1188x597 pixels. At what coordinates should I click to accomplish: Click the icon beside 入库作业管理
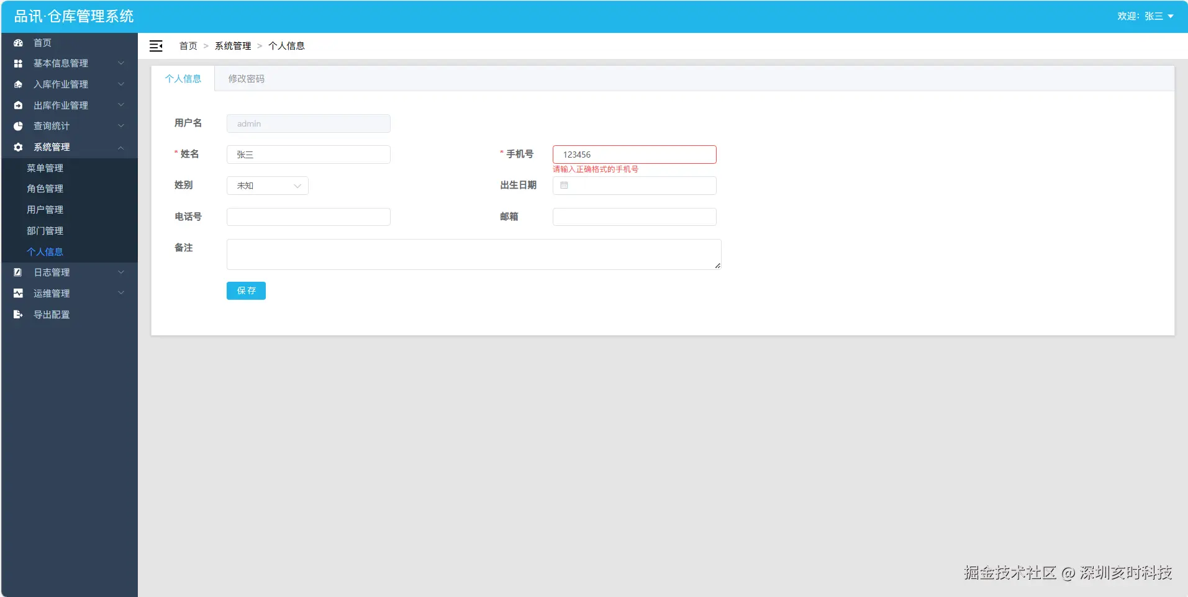coord(18,84)
